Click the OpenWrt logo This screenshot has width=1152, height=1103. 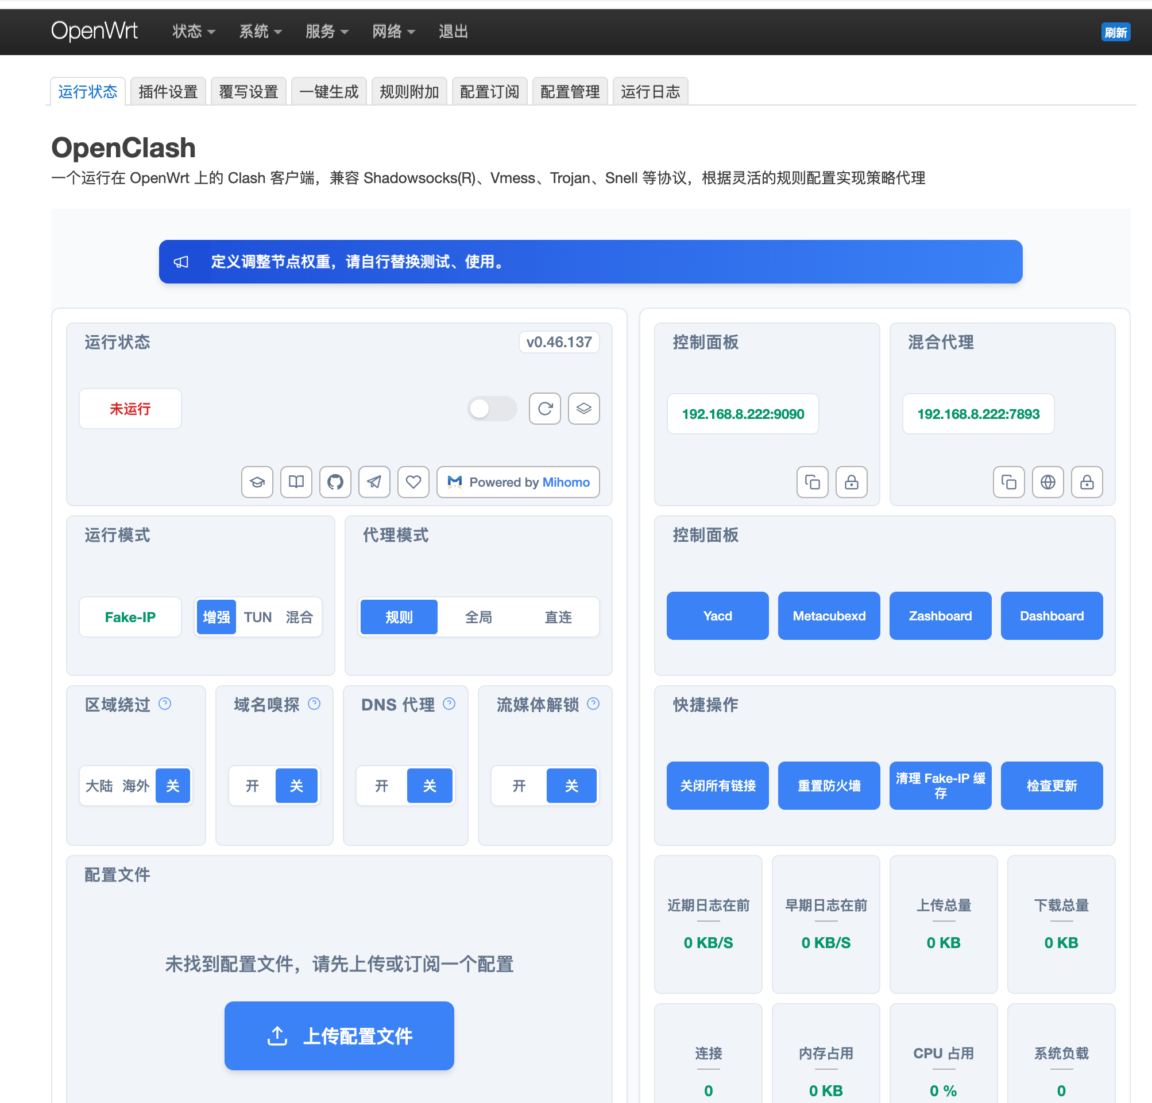pyautogui.click(x=94, y=30)
